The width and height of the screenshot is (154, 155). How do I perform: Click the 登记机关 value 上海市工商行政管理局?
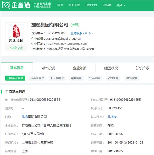37,143
